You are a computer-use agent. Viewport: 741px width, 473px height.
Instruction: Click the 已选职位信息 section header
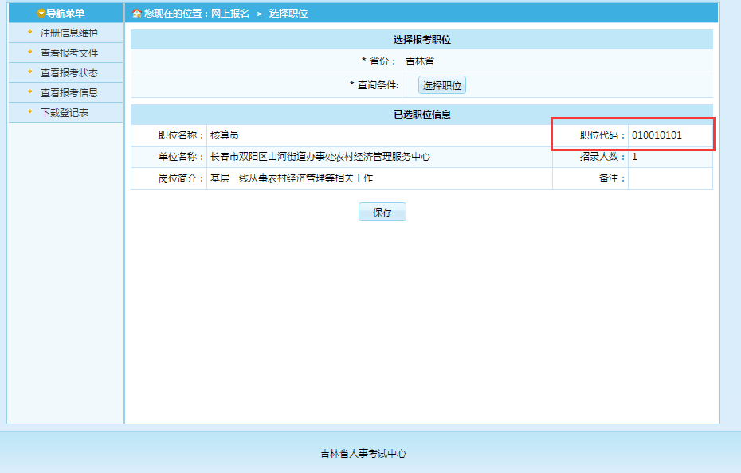click(x=422, y=115)
